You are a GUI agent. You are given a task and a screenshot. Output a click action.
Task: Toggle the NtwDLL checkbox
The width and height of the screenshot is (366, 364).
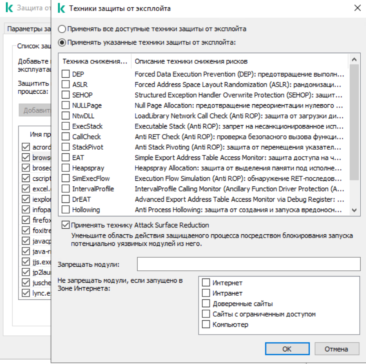(x=66, y=116)
